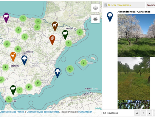Expand the cluster of 6 on Ibiza
This screenshot has width=155, height=119.
pyautogui.click(x=70, y=69)
